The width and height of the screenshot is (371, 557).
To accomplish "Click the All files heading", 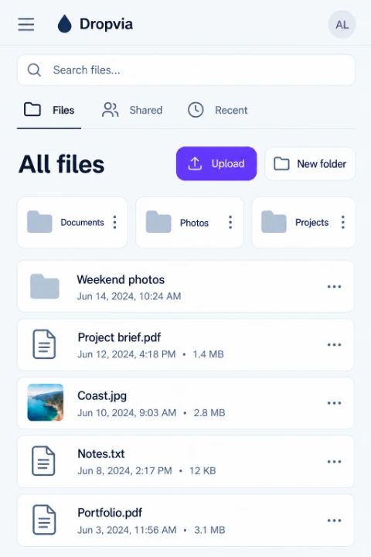I will pos(61,164).
